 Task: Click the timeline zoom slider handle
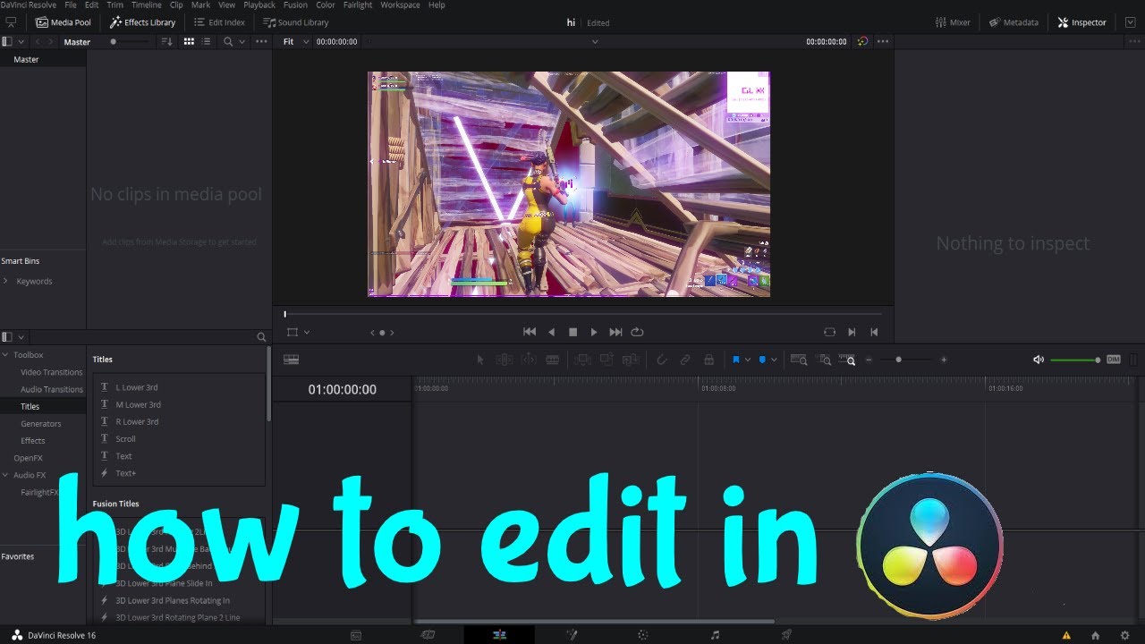point(898,360)
